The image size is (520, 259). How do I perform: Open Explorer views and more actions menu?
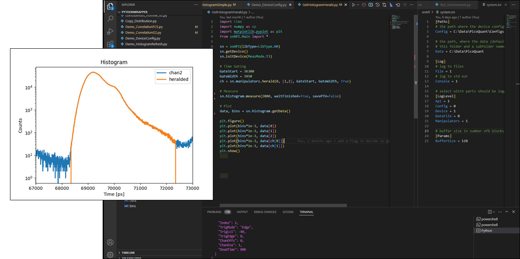pyautogui.click(x=196, y=5)
